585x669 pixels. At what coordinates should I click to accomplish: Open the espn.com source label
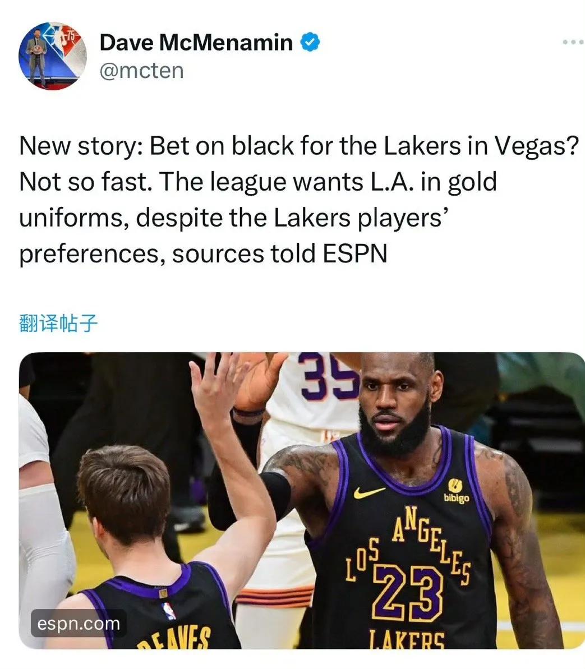tap(79, 624)
